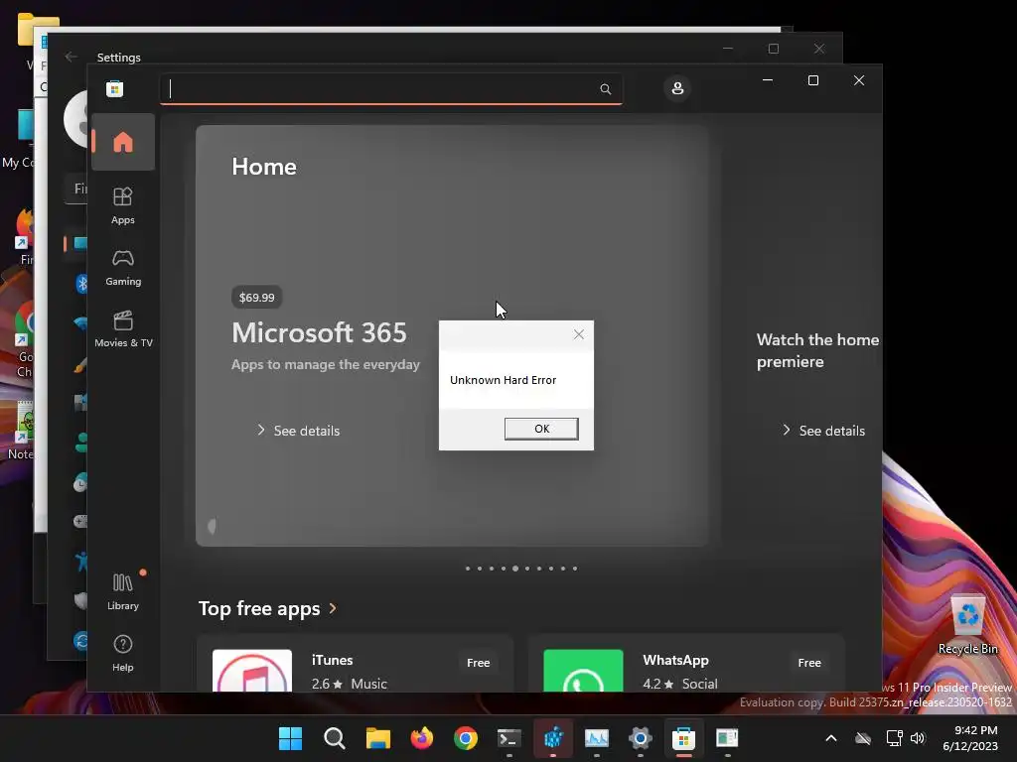1017x762 pixels.
Task: Click the $69.99 price badge
Action: 257,298
